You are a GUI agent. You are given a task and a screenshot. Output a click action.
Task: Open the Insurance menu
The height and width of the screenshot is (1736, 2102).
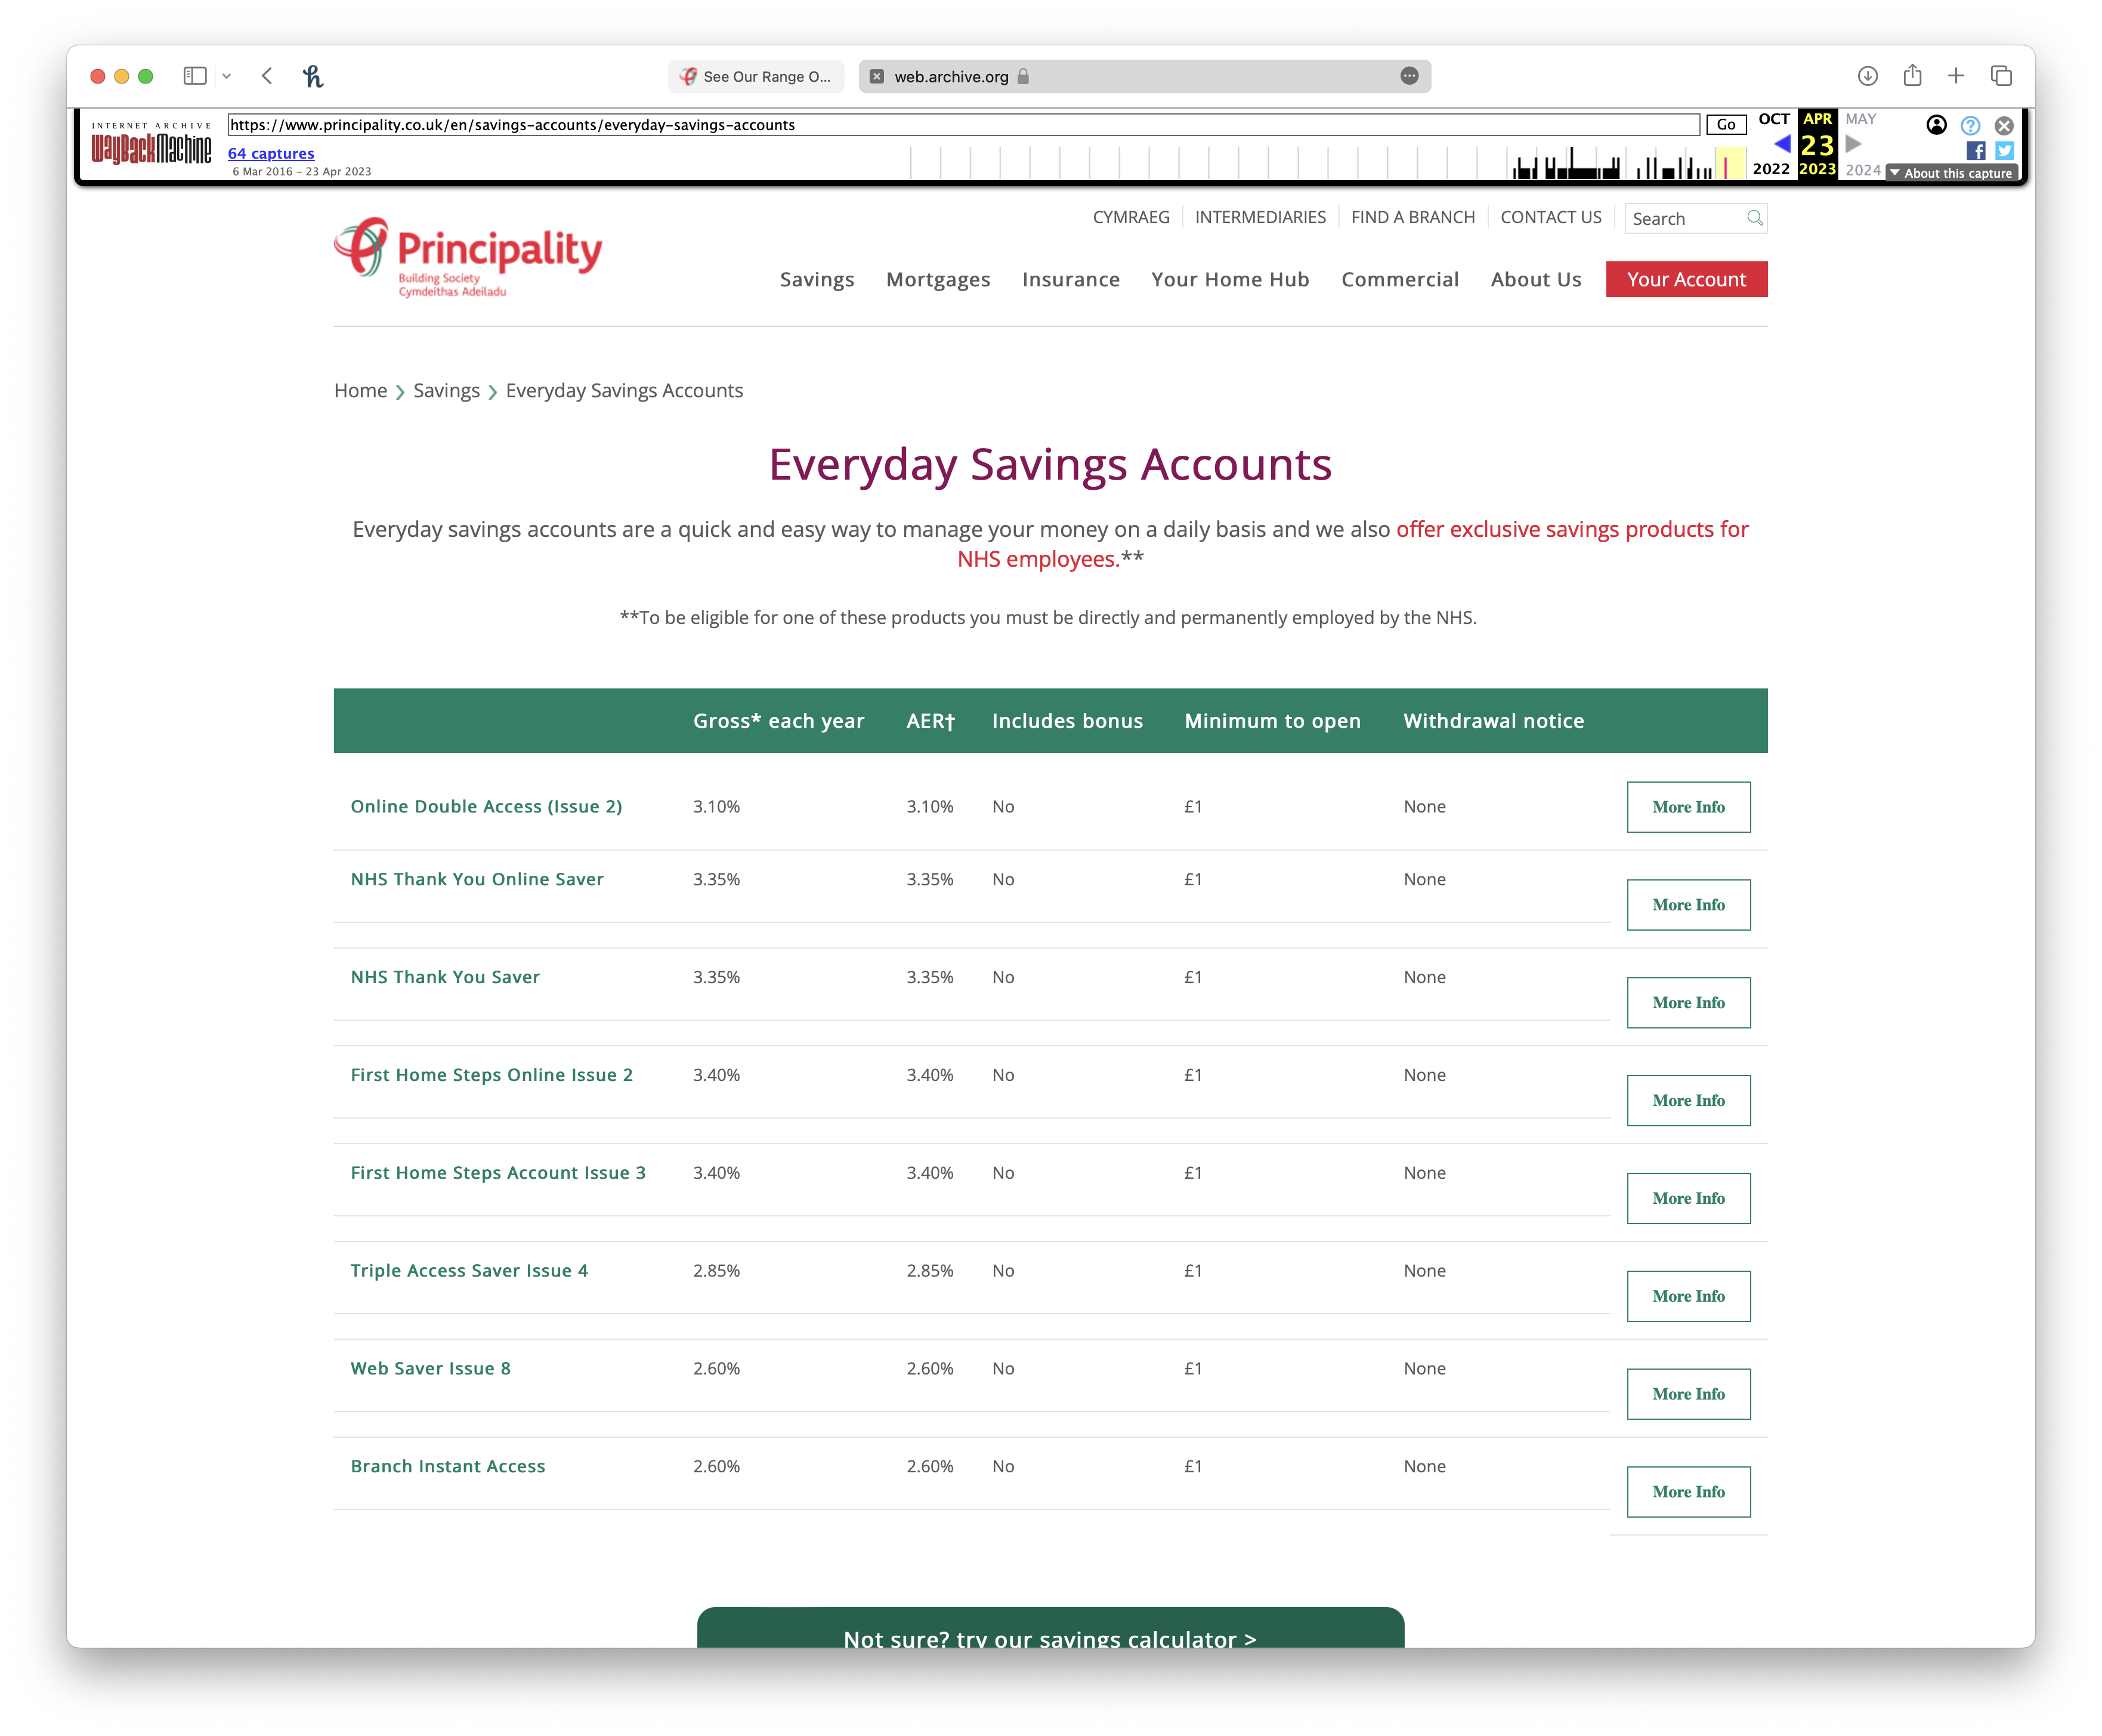1070,279
